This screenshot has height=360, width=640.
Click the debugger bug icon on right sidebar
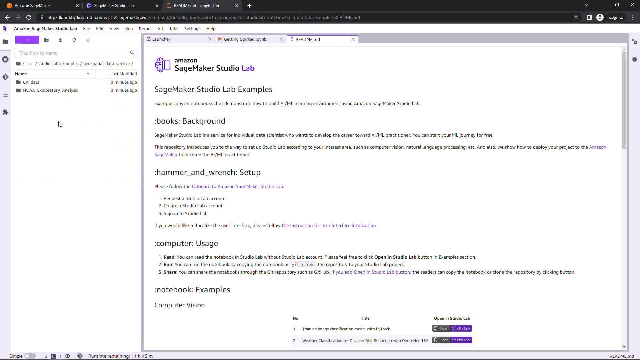pos(635,59)
